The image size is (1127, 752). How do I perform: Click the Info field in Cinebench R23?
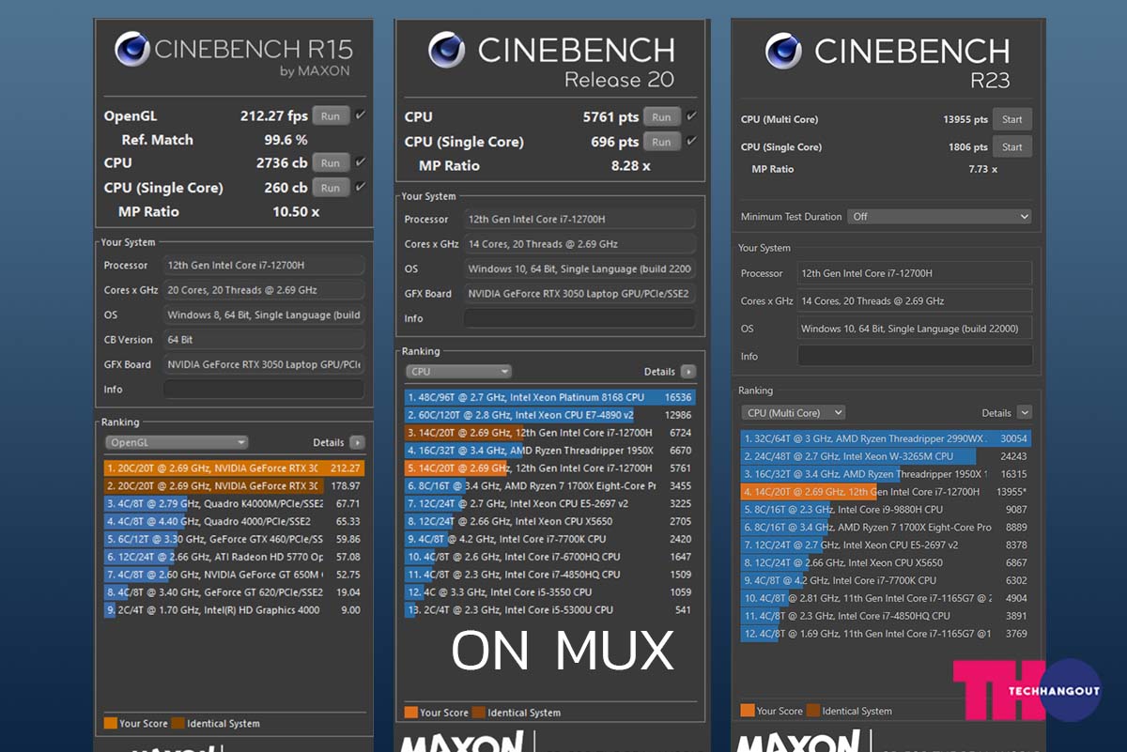(x=915, y=356)
